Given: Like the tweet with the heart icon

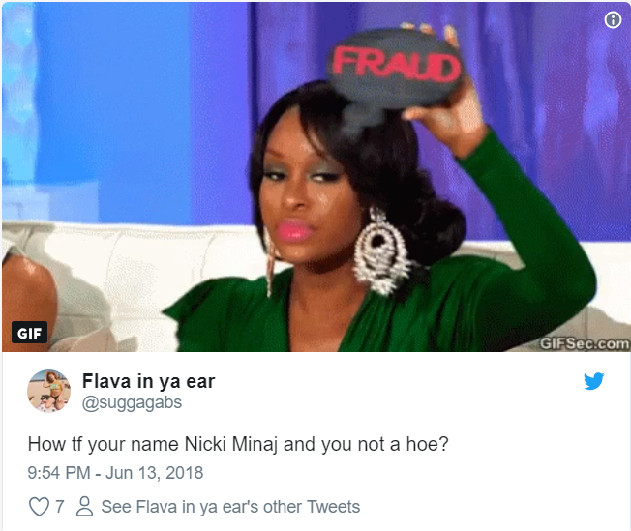Looking at the screenshot, I should coord(39,507).
